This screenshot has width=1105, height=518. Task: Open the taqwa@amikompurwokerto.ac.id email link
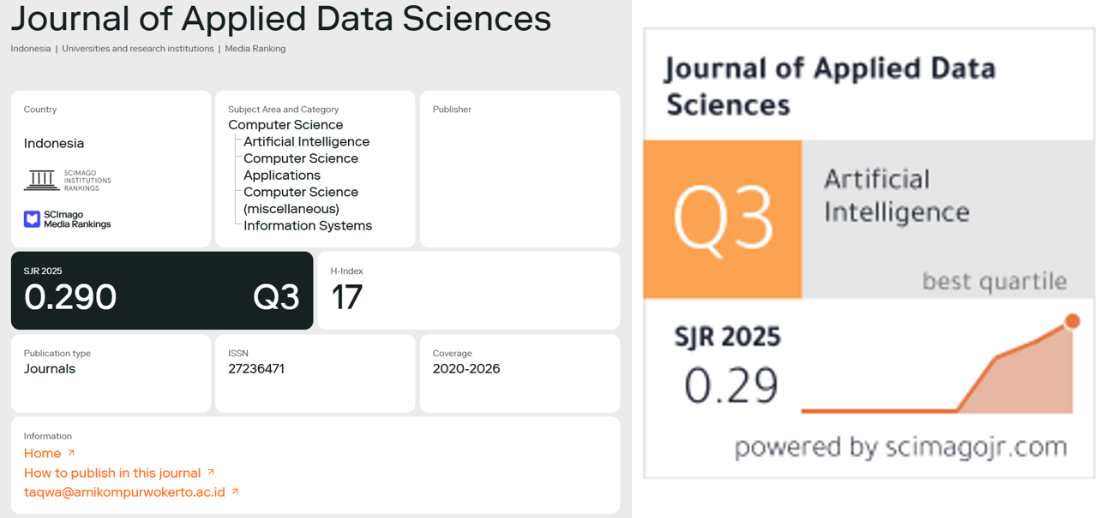pos(124,492)
